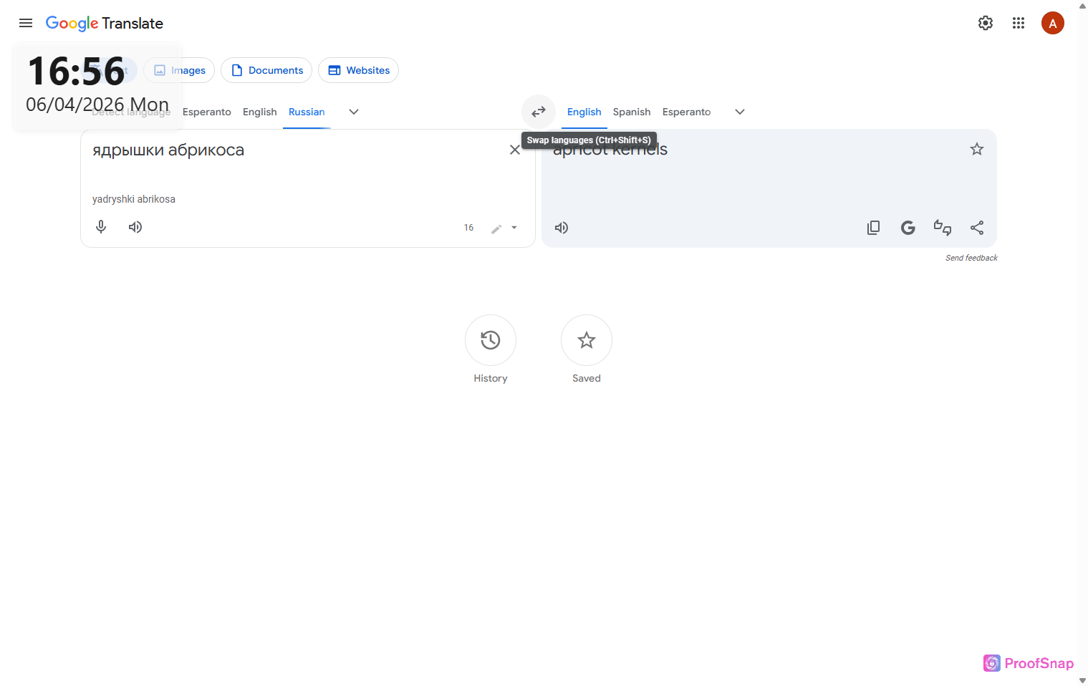This screenshot has height=686, width=1088.
Task: Save translation with star icon
Action: coord(977,149)
